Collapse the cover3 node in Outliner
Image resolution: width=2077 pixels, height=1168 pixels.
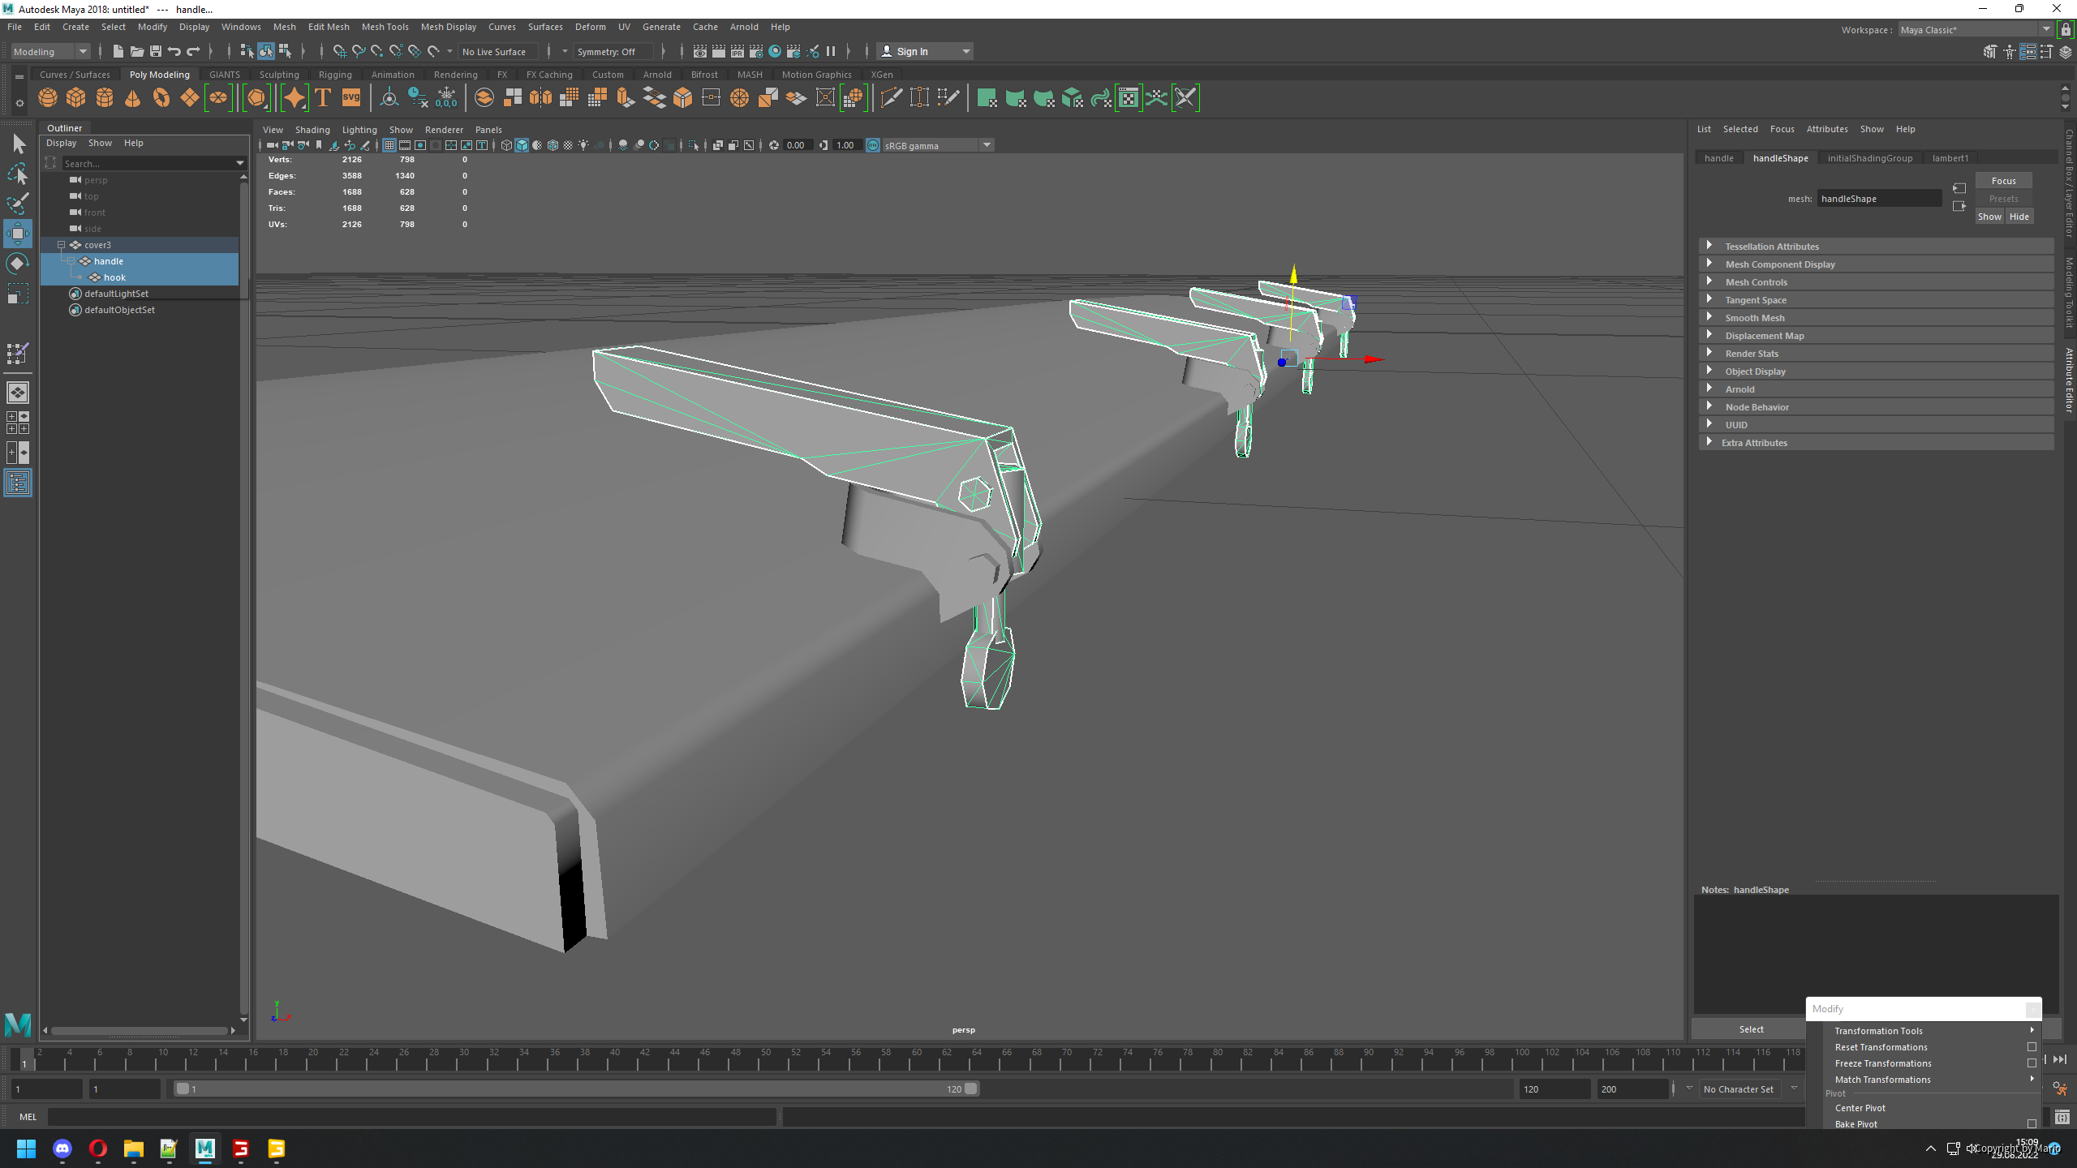(61, 244)
